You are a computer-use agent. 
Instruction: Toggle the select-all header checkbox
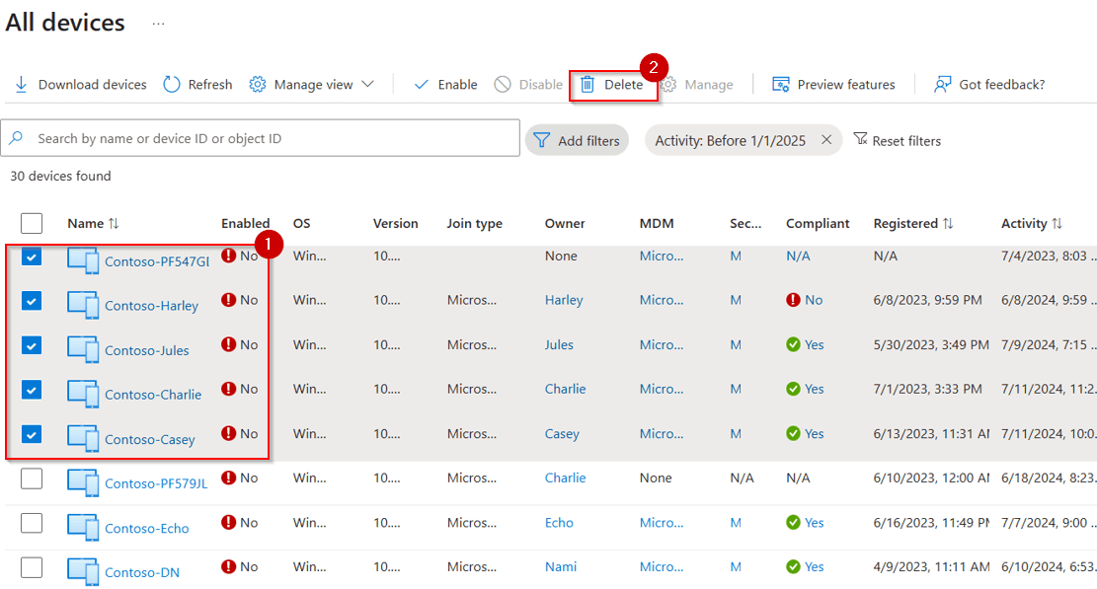[x=32, y=223]
